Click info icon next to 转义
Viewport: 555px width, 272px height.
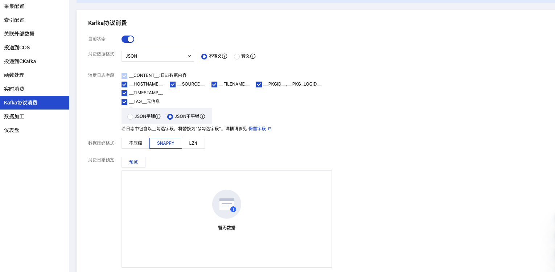click(253, 57)
